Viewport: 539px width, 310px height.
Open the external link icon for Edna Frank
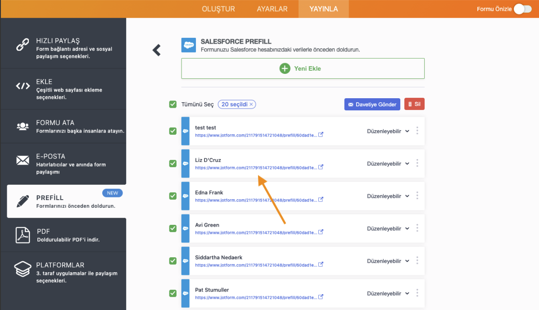[x=321, y=200]
